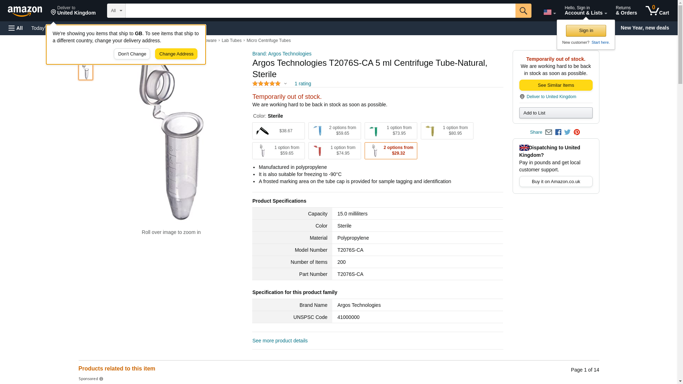Choose the blue tube option from $59.65

[x=334, y=131]
